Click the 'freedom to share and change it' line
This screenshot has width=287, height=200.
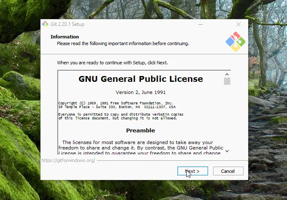(141, 148)
